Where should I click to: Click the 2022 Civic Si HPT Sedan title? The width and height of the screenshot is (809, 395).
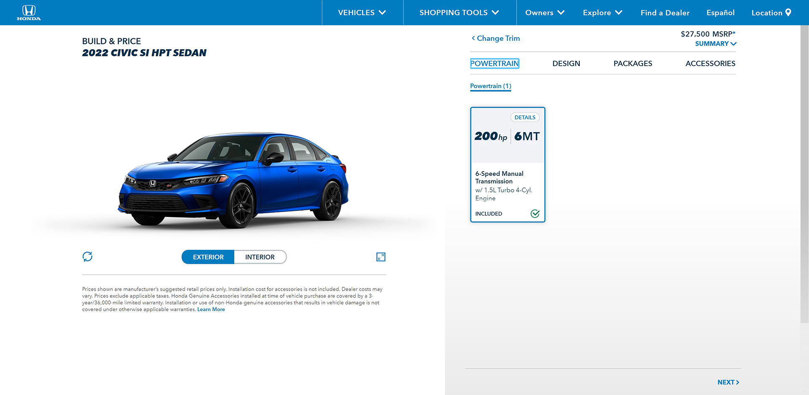click(144, 53)
